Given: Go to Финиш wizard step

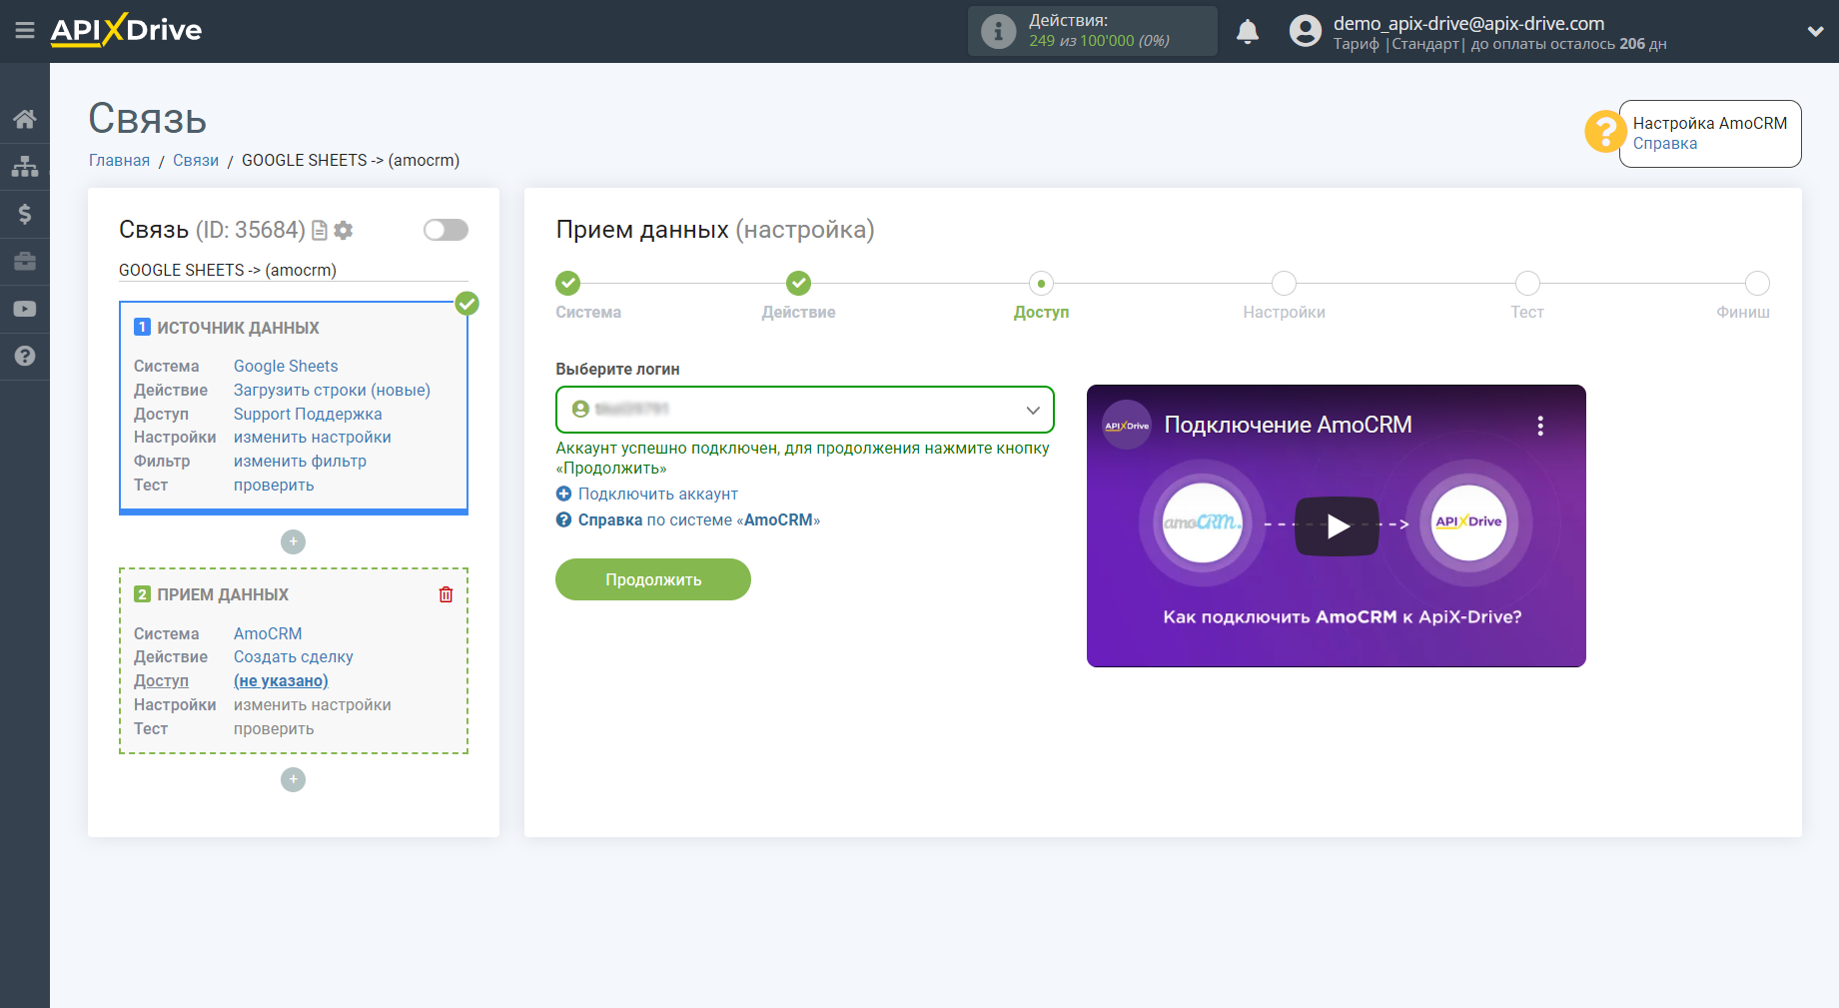Looking at the screenshot, I should 1757,284.
